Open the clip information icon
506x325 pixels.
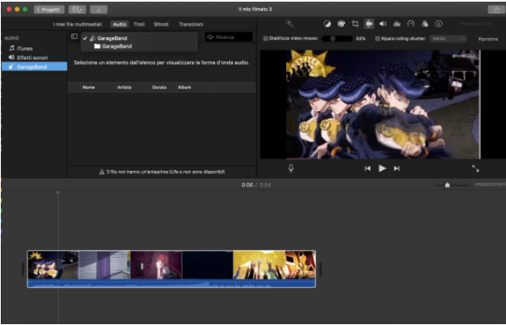[x=438, y=24]
